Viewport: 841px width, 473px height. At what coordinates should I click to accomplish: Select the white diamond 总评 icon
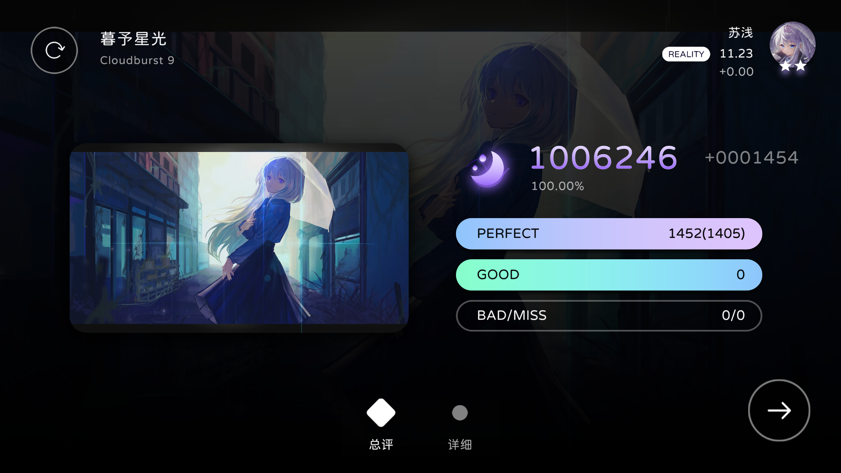click(x=381, y=413)
